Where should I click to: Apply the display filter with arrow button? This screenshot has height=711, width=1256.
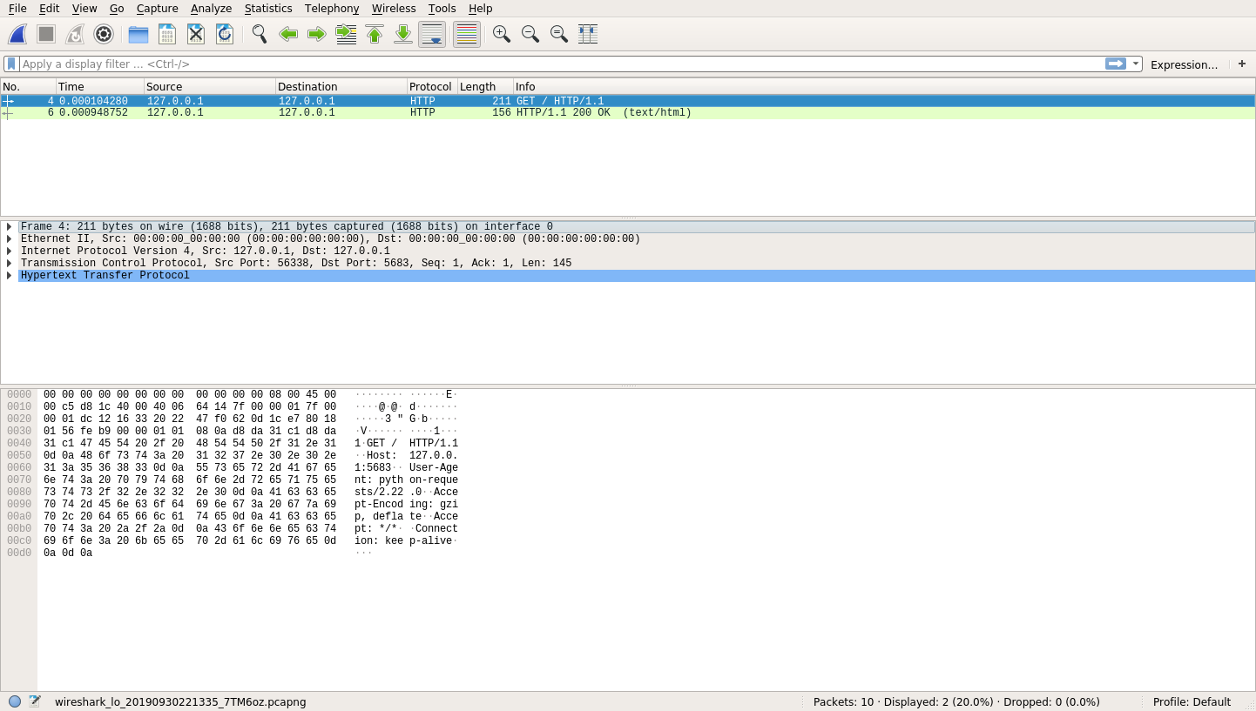[x=1118, y=64]
